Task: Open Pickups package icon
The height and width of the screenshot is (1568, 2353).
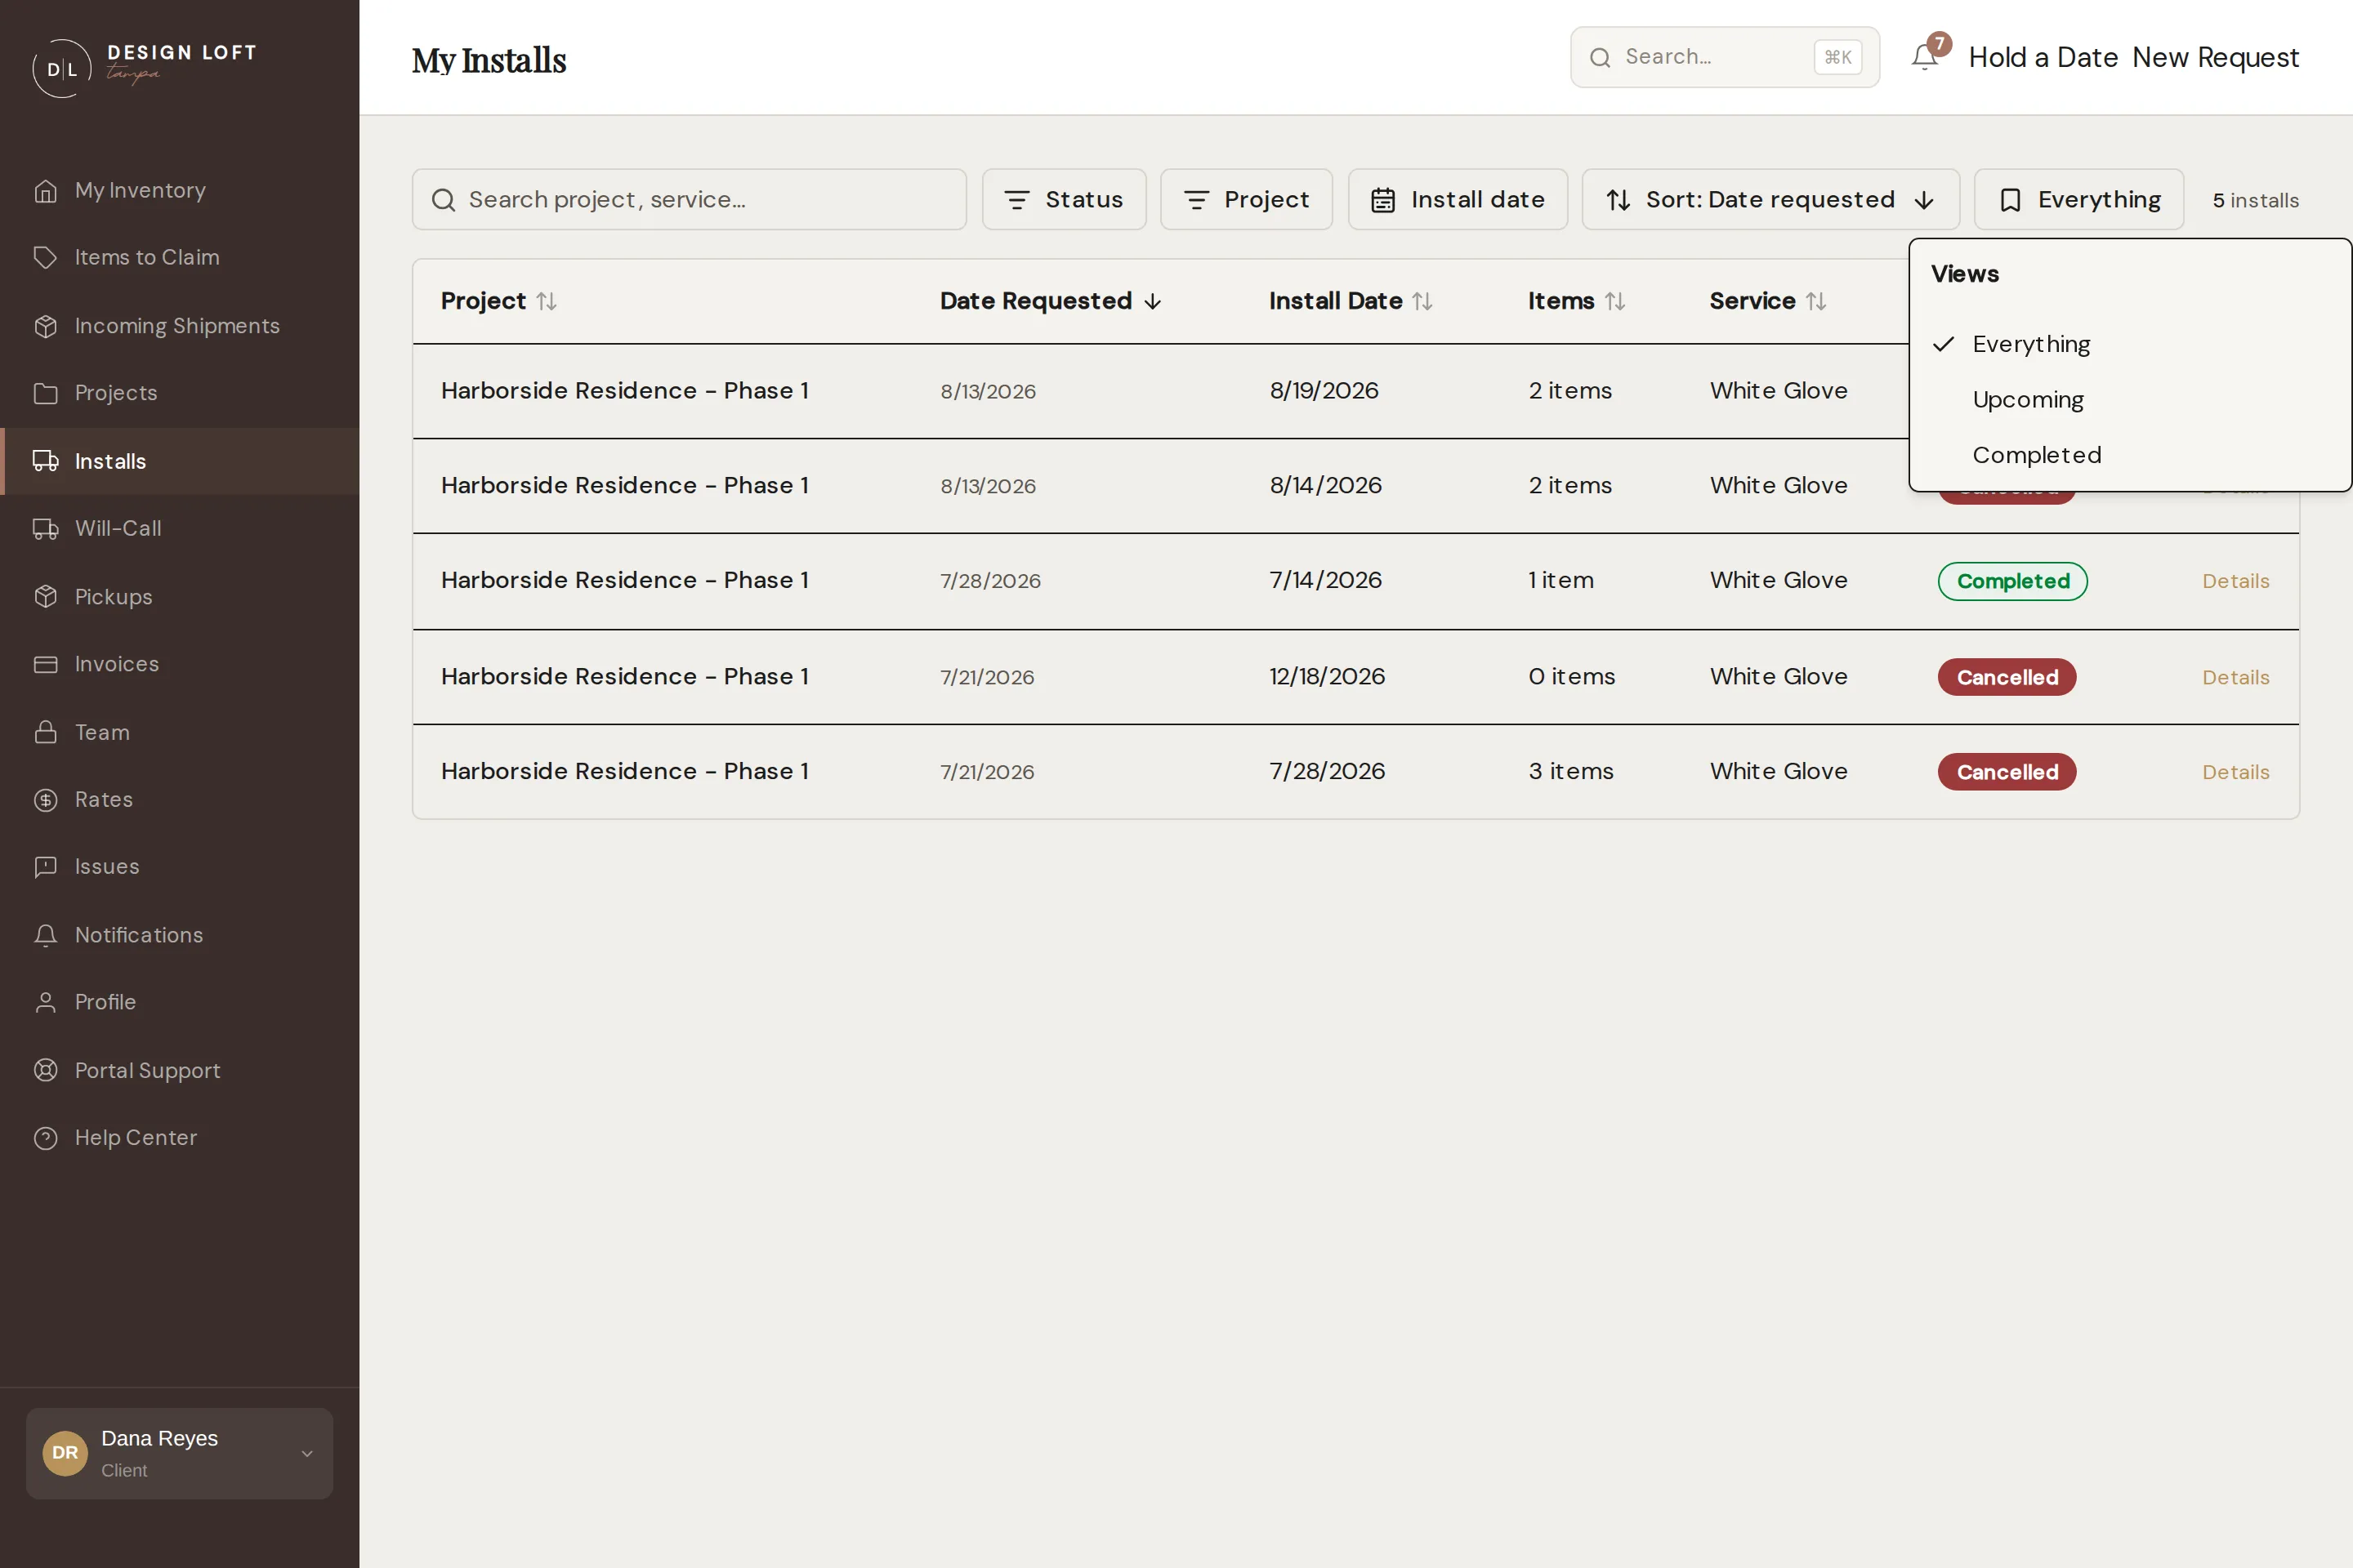Action: [45, 597]
